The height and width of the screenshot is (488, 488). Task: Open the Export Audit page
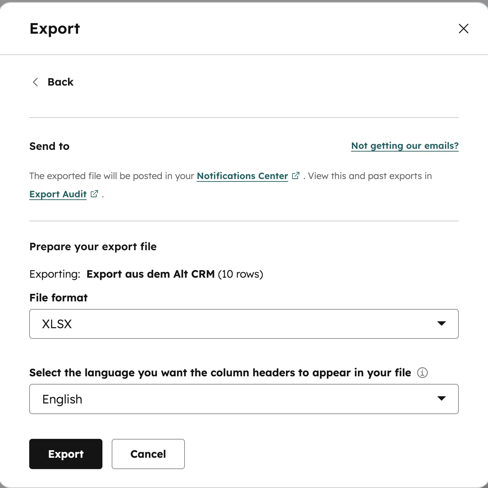58,194
